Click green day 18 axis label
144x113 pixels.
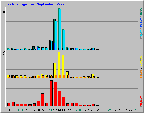(x=80, y=110)
